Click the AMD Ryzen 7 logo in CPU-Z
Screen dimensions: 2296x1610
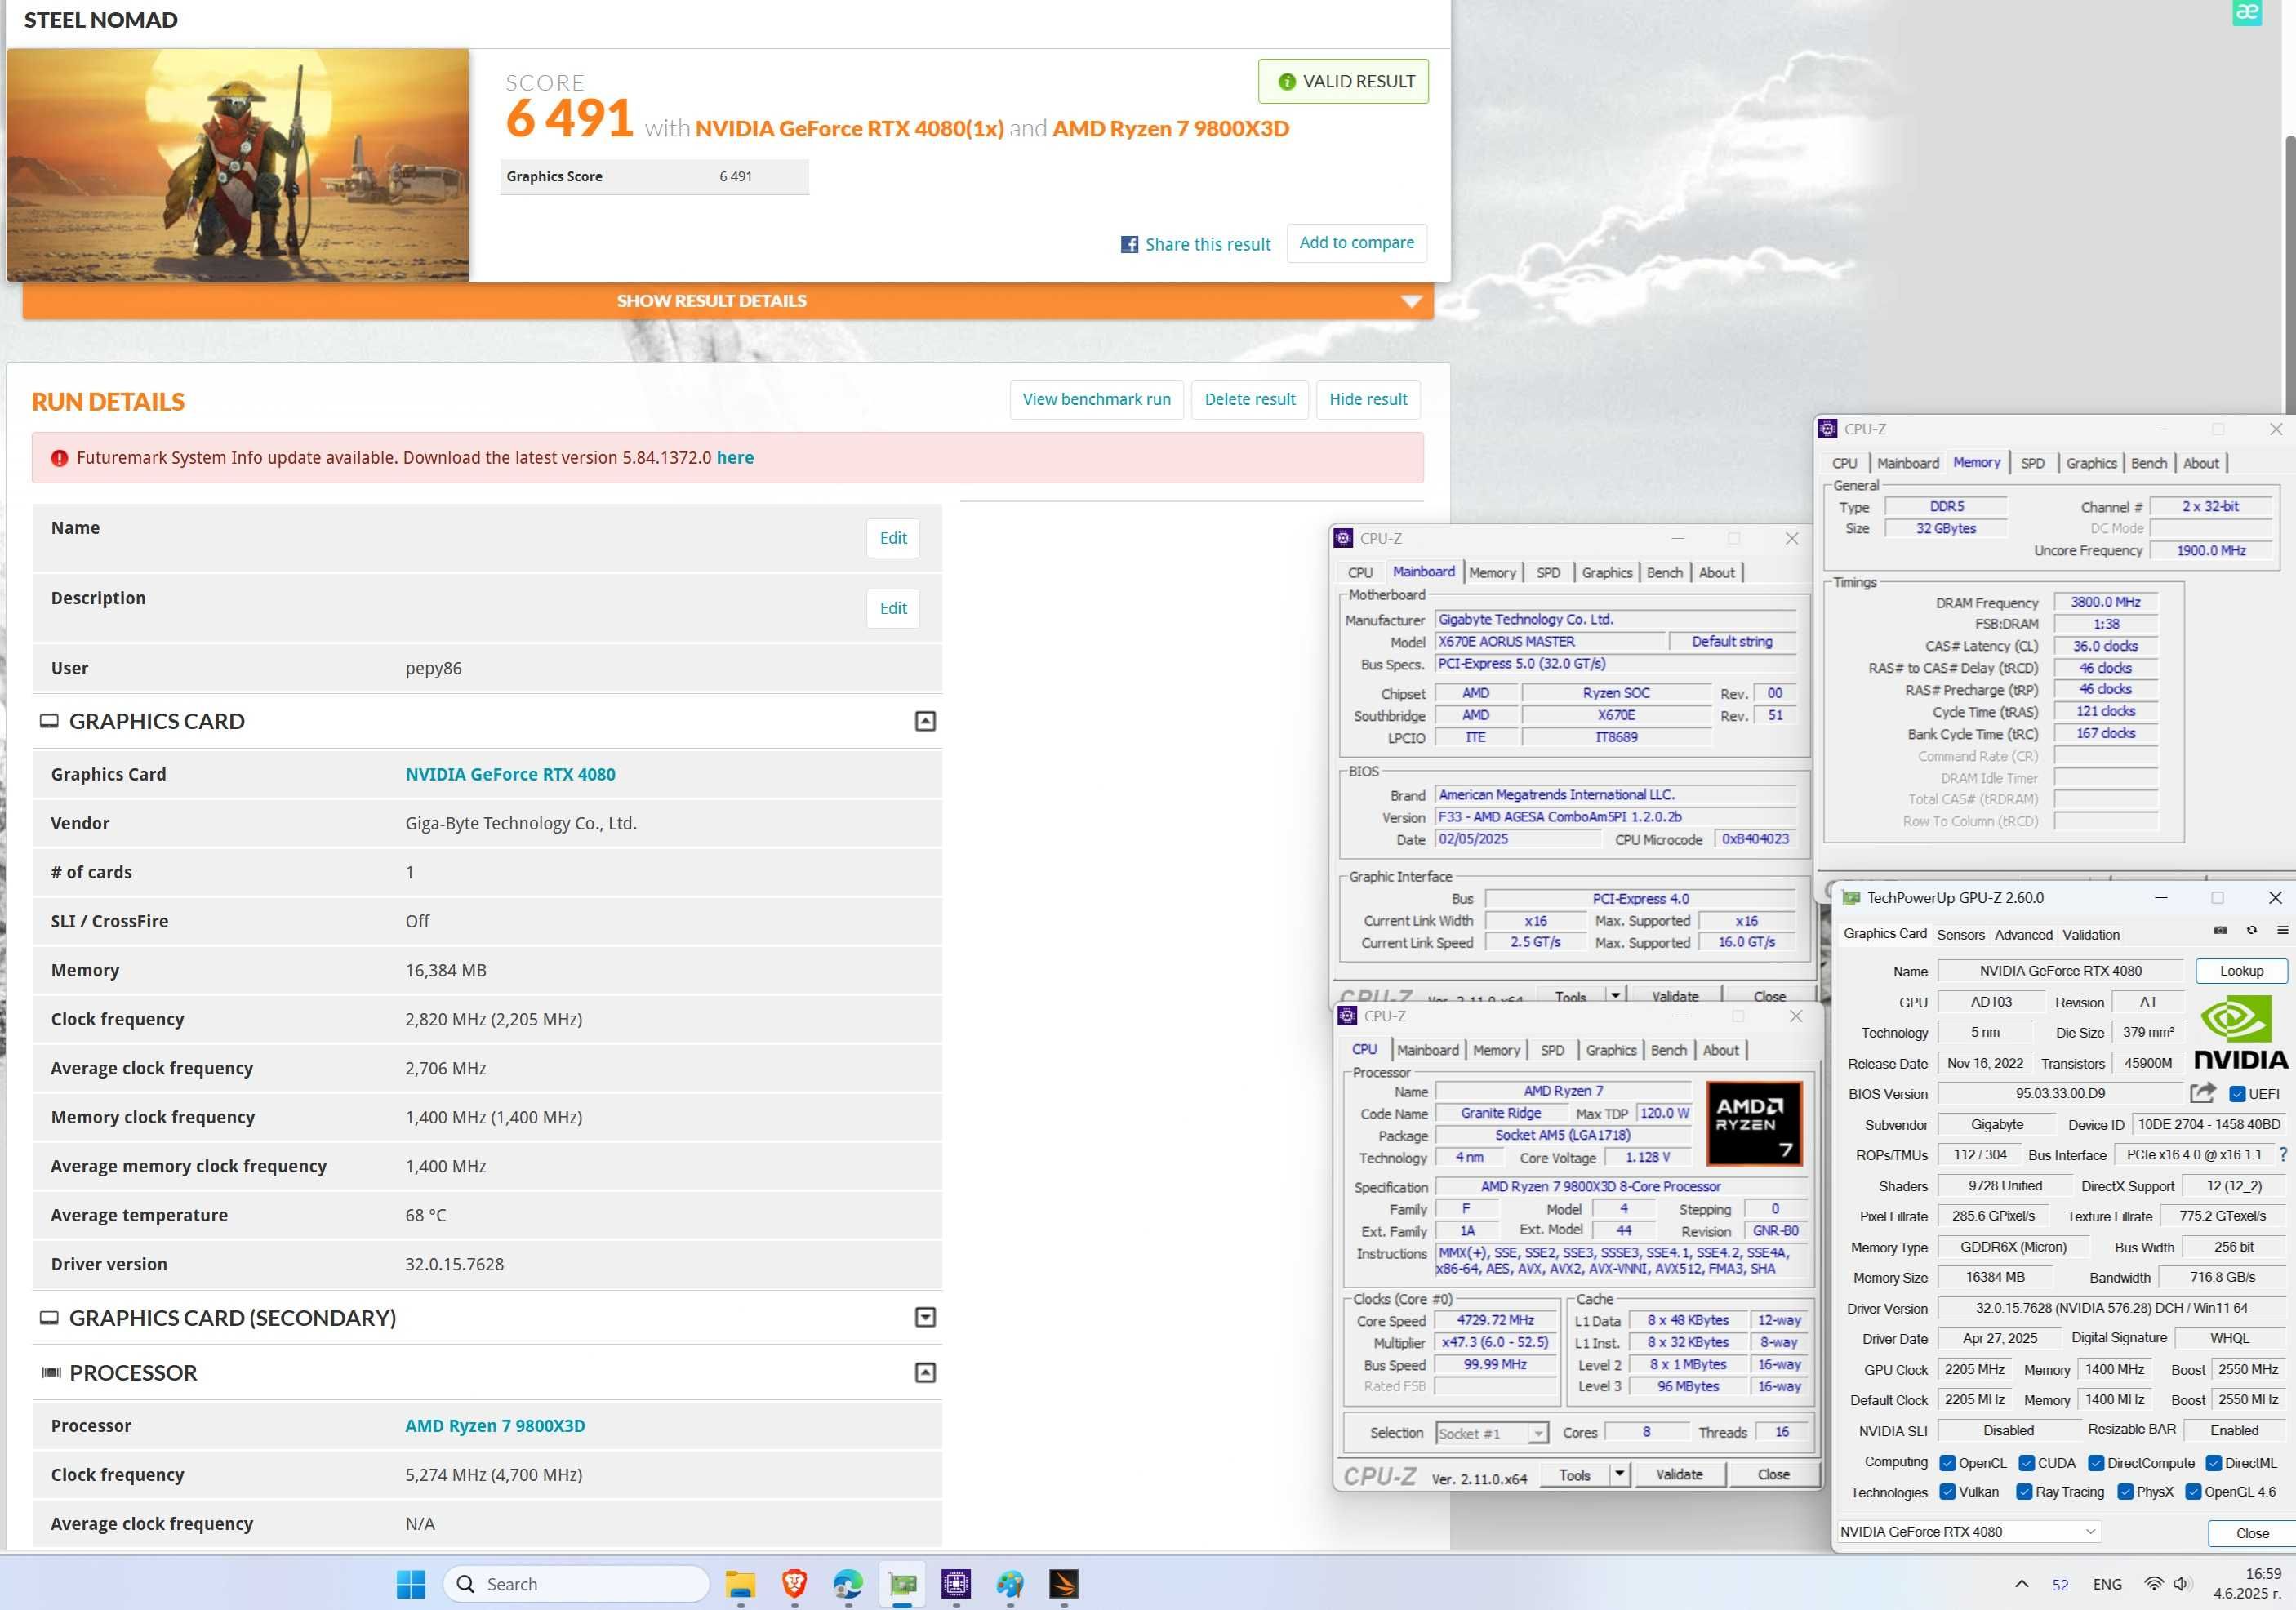point(1754,1123)
